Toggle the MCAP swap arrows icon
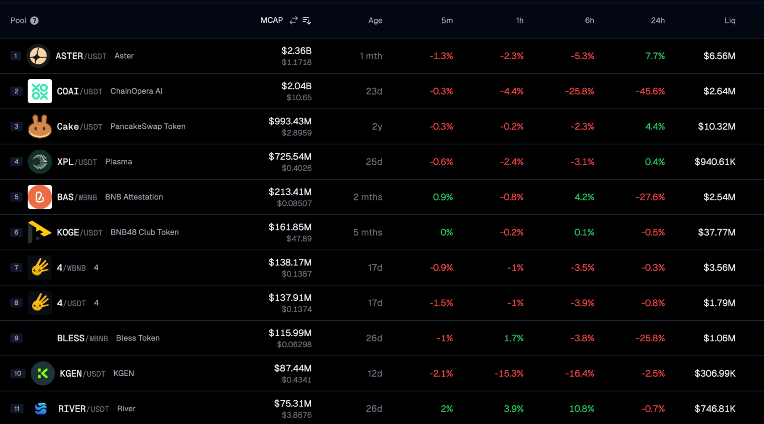Screen dimensions: 764x424 coord(294,20)
